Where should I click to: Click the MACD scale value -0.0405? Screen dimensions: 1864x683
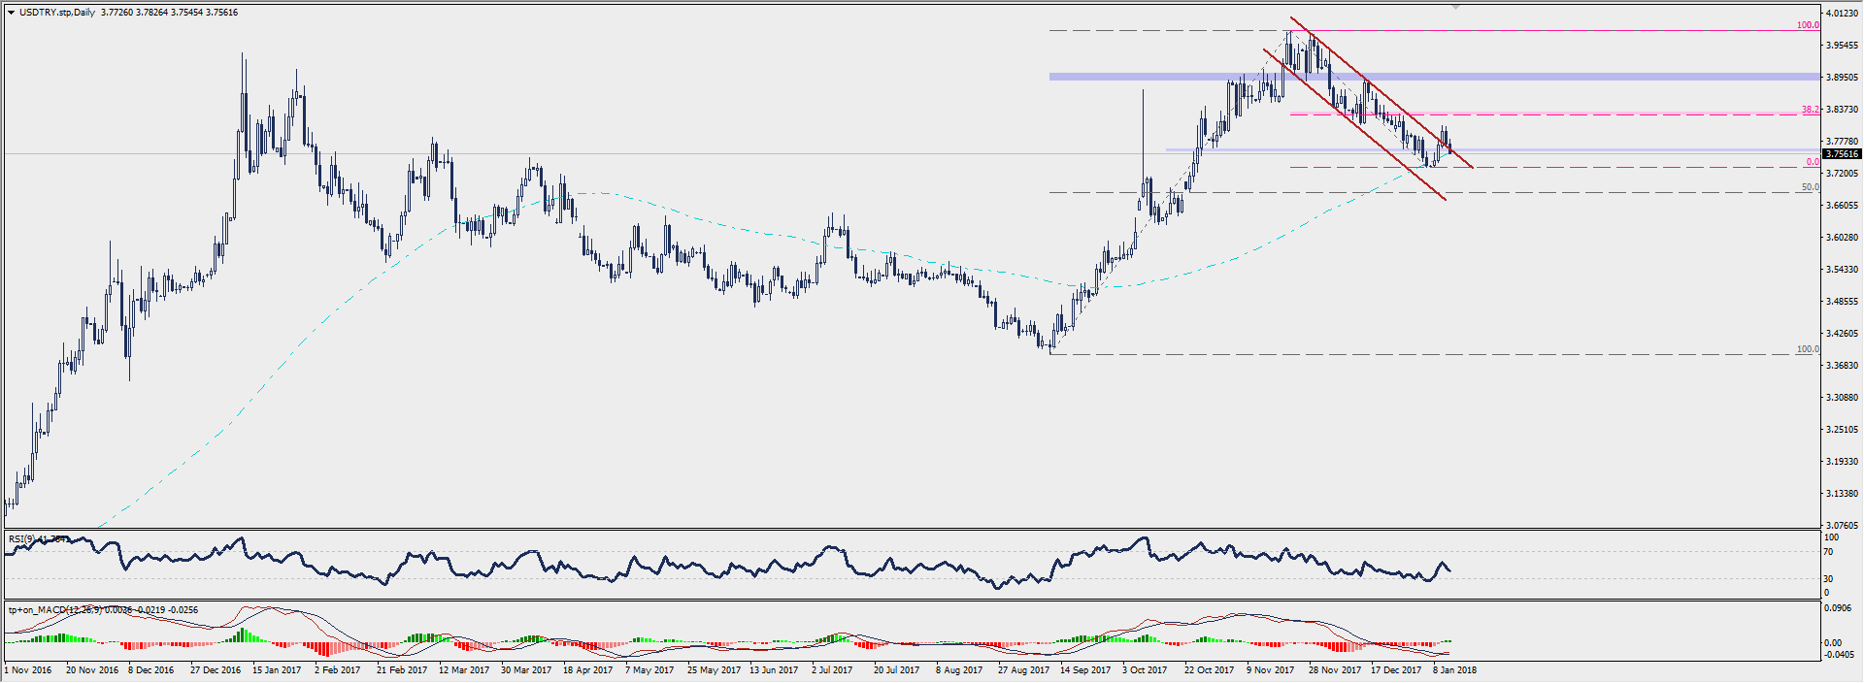(1838, 655)
